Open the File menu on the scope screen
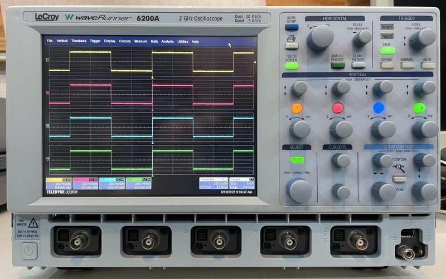This screenshot has width=446, height=279. (50, 41)
